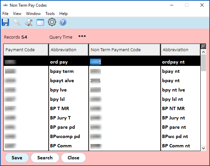
Task: Select the 'BP pare nt' cell
Action: [181, 127]
